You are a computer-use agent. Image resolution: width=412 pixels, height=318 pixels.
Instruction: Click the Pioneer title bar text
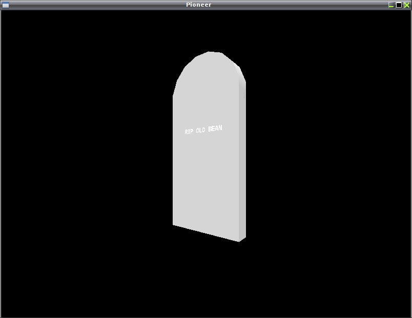(199, 5)
